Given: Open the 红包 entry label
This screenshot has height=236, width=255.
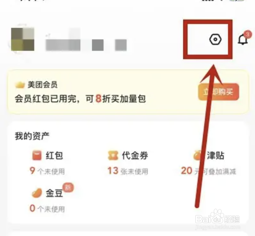Looking at the screenshot, I should coord(54,156).
